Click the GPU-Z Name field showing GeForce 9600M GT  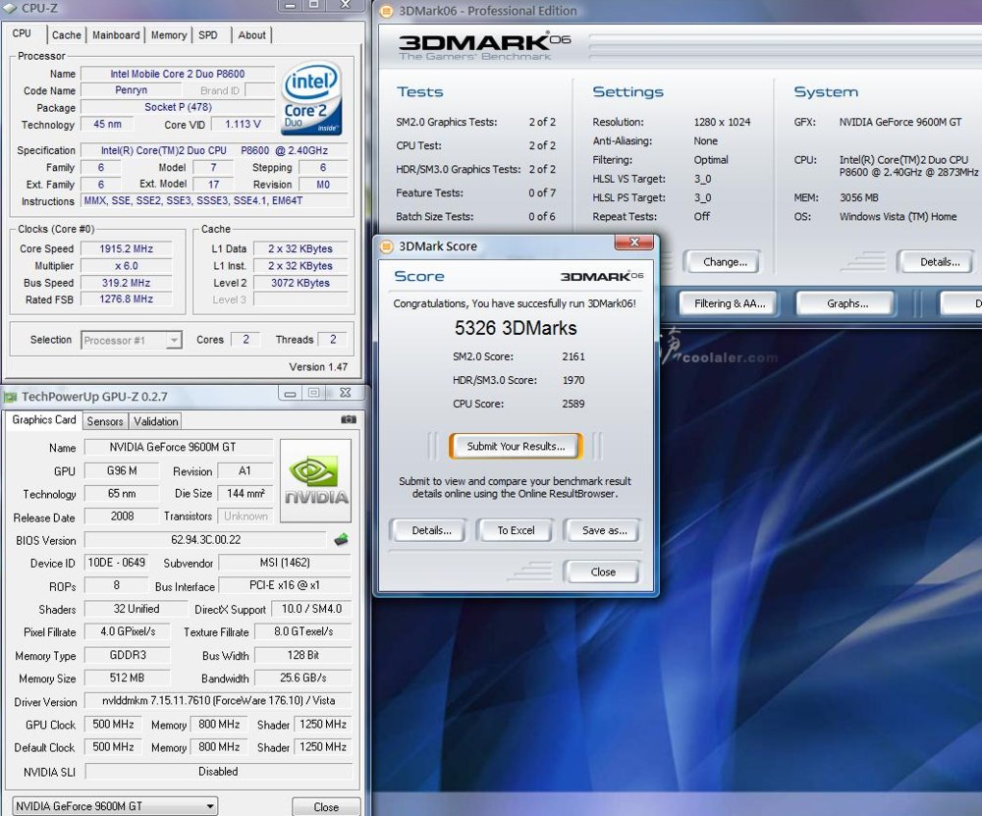179,447
